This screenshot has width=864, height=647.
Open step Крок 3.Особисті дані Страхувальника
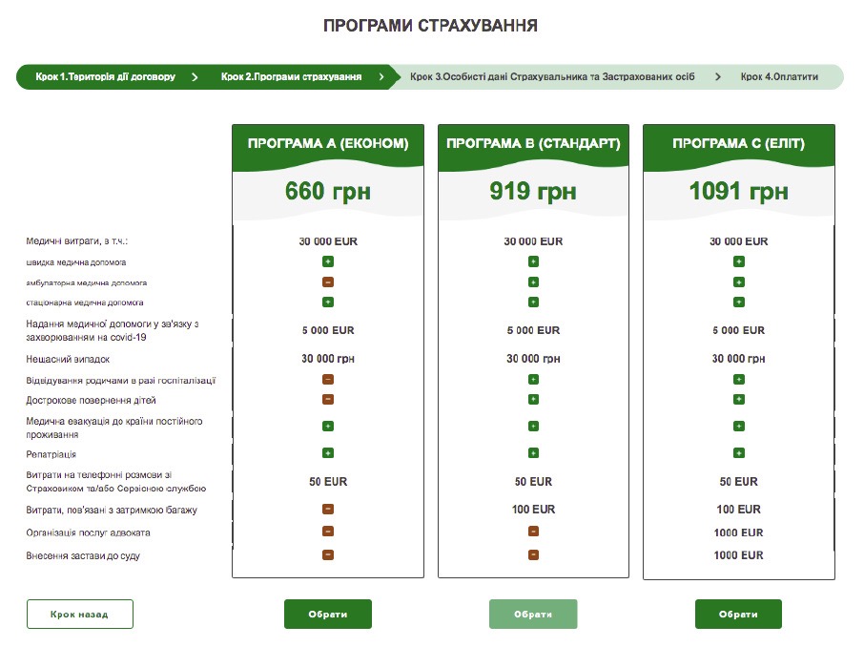pos(552,76)
